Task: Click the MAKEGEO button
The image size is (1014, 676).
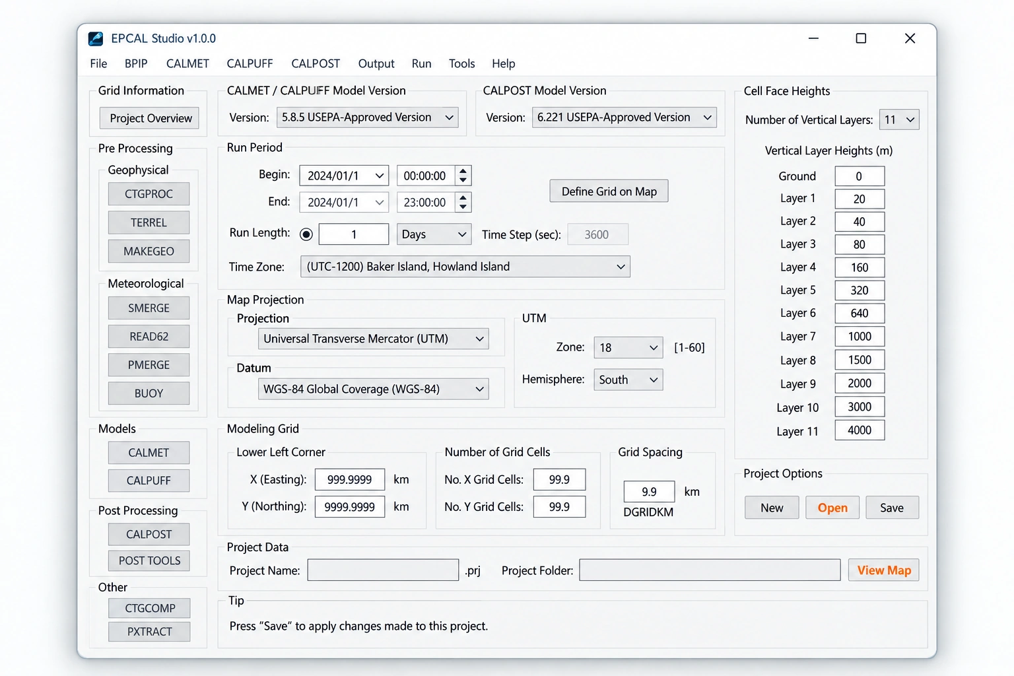Action: click(x=149, y=252)
